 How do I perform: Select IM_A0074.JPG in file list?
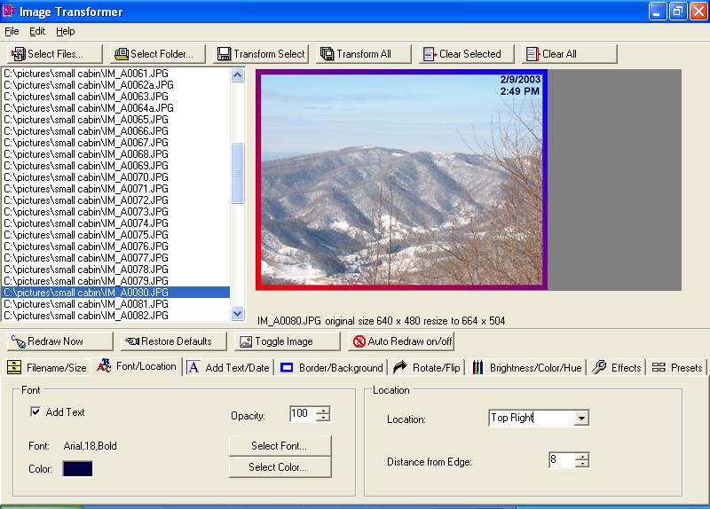(x=116, y=223)
